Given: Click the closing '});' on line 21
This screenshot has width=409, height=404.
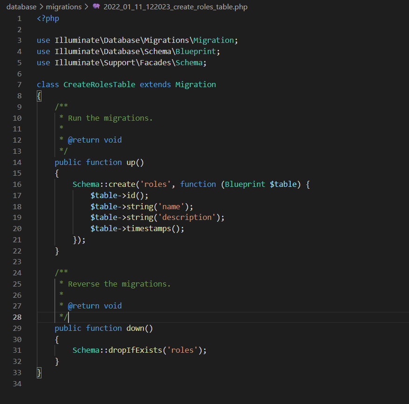Looking at the screenshot, I should click(x=79, y=240).
